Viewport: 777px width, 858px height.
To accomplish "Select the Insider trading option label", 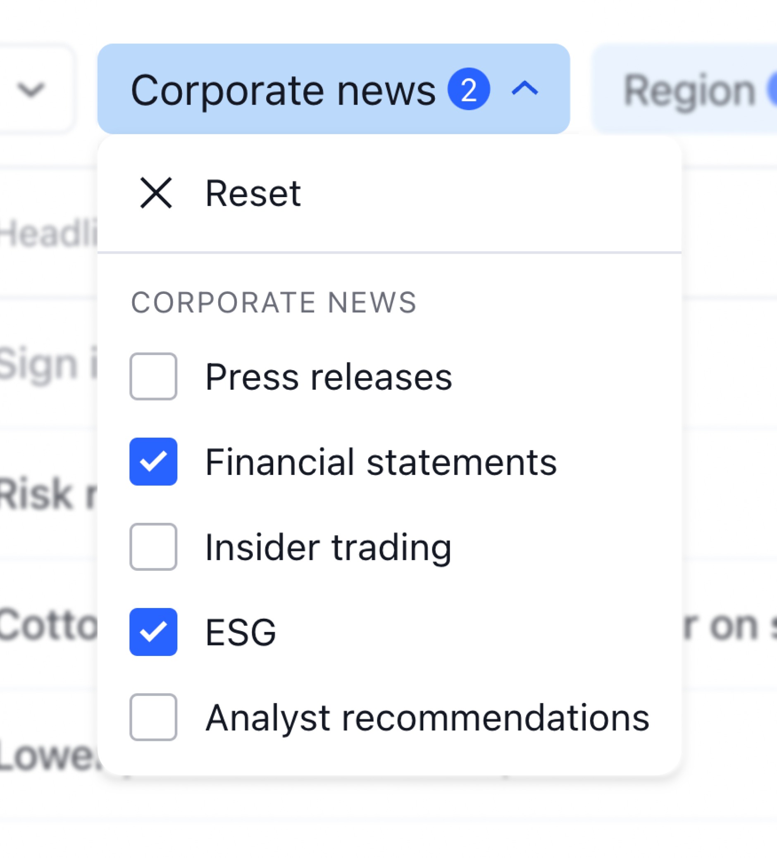I will coord(328,548).
